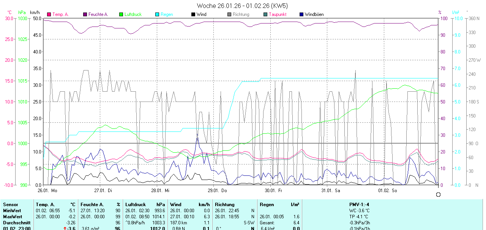Click the cyan Regen legend swatch

coord(157,14)
